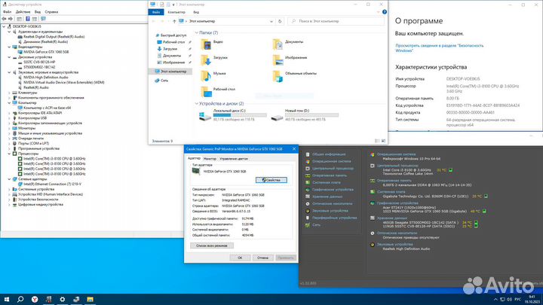This screenshot has height=305, width=543.
Task: Open Explorer address history dropdown arrow
Action: 271,21
